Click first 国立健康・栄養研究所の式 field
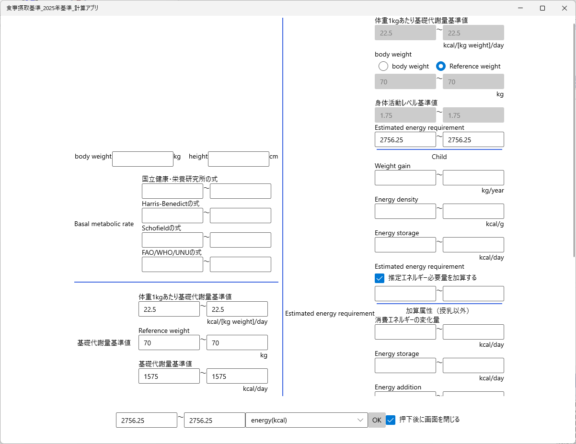This screenshot has width=576, height=444. point(173,191)
